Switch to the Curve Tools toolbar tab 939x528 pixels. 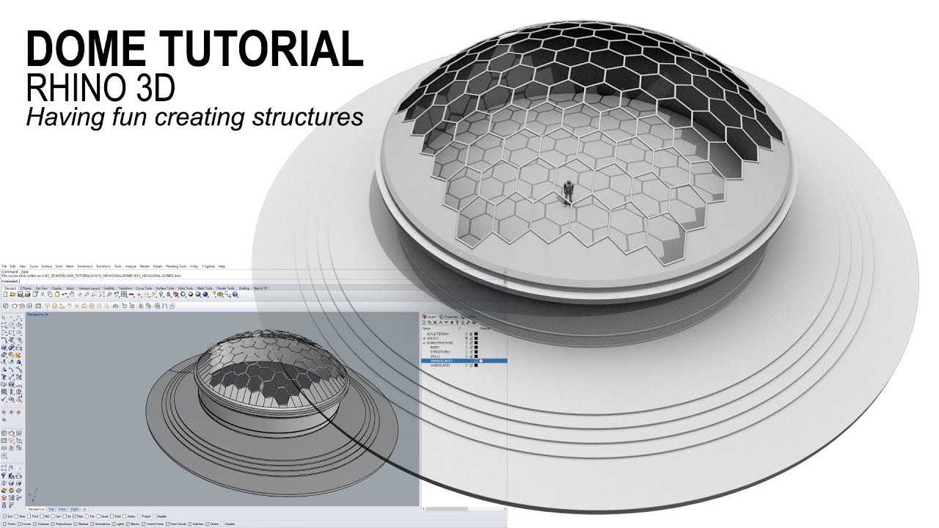coord(144,288)
